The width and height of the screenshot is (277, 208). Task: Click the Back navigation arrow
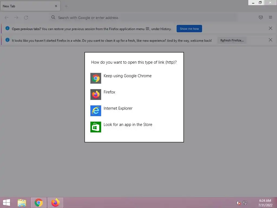[6, 18]
